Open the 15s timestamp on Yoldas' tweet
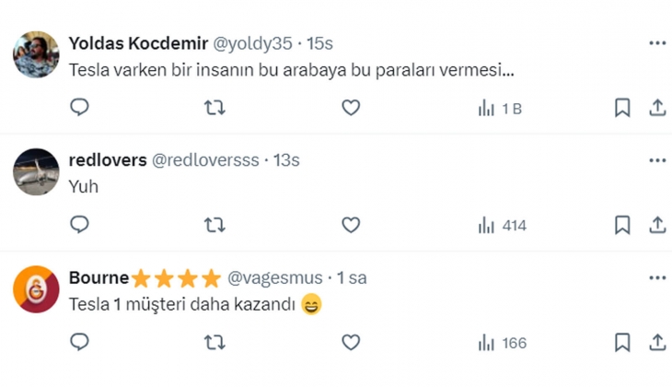 (x=320, y=43)
